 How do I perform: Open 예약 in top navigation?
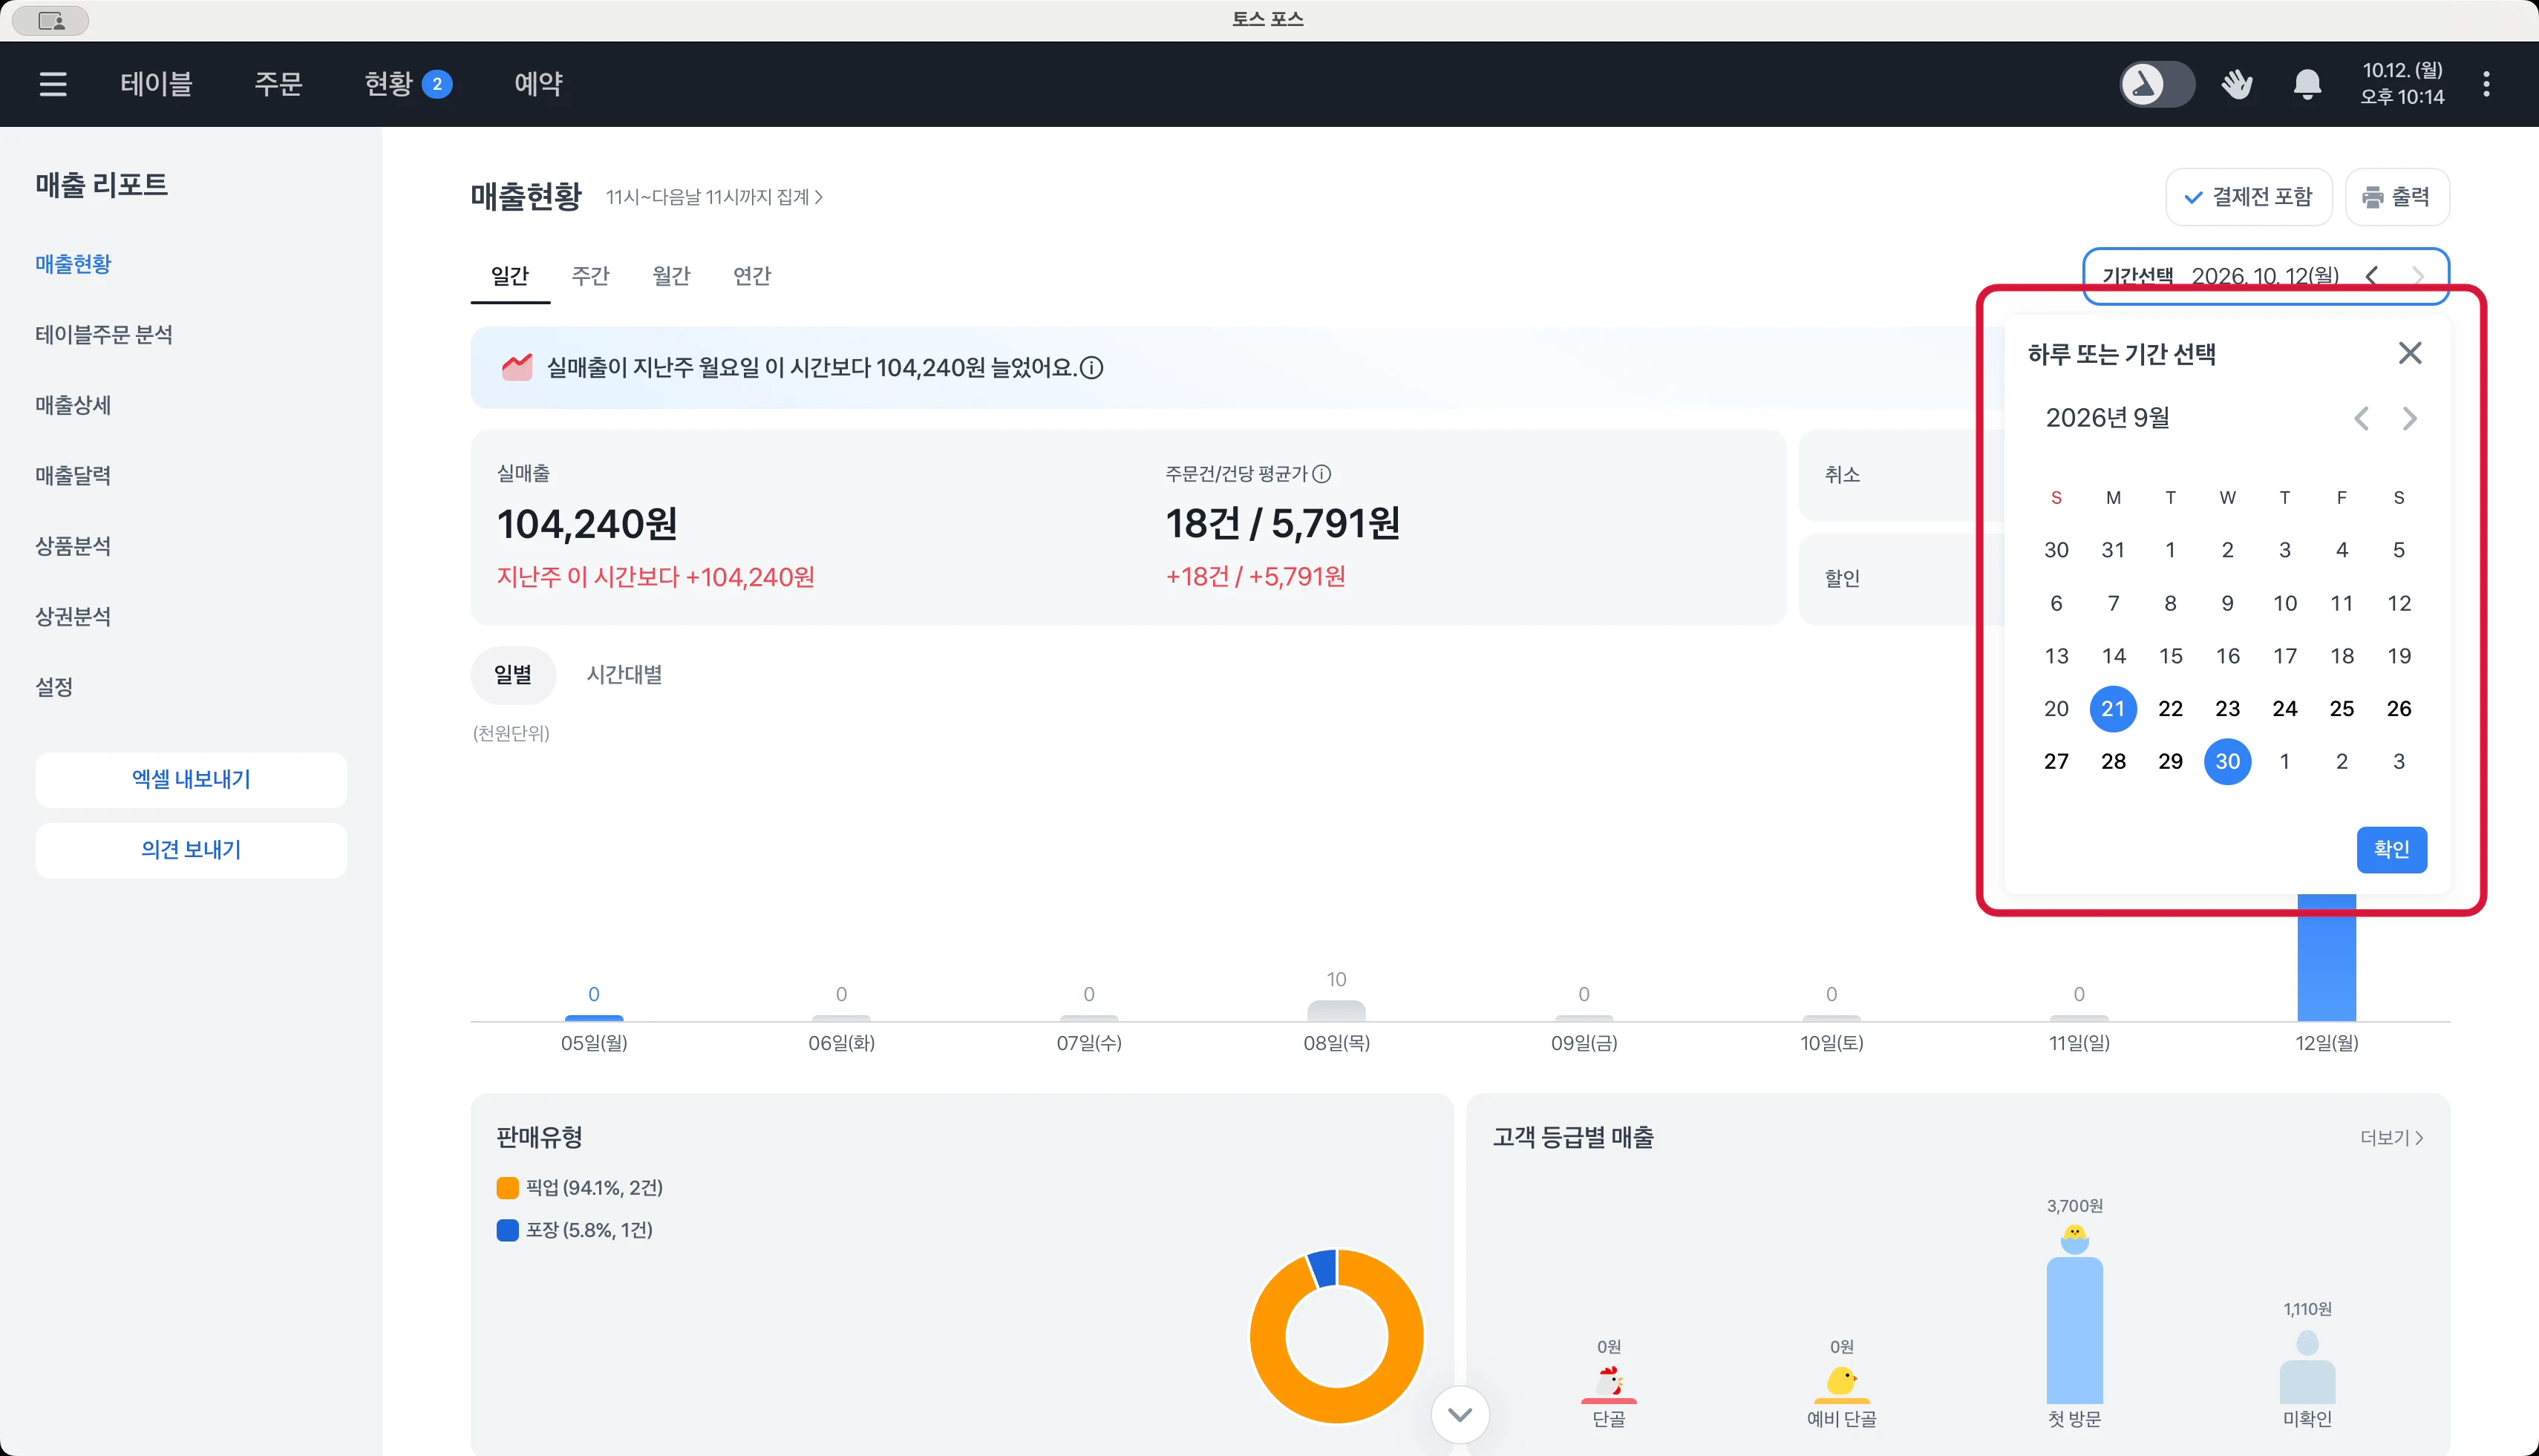[538, 84]
